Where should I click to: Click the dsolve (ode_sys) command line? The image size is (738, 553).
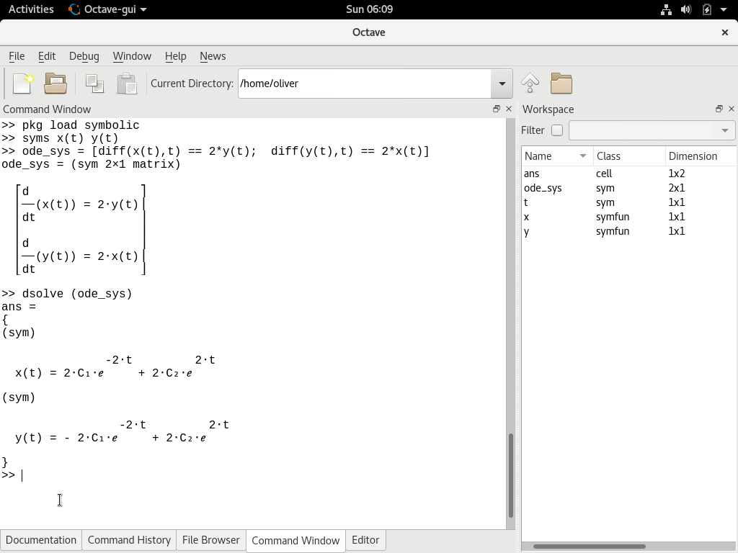[67, 294]
